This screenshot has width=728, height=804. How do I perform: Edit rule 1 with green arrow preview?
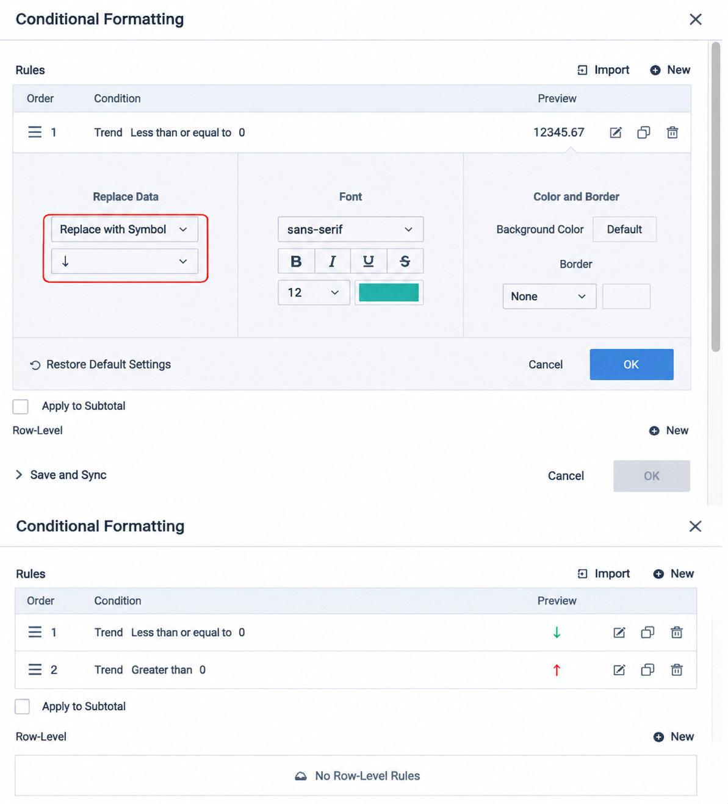(x=619, y=633)
